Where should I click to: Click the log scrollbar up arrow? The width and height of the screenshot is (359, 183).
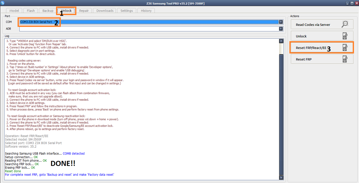pos(281,41)
